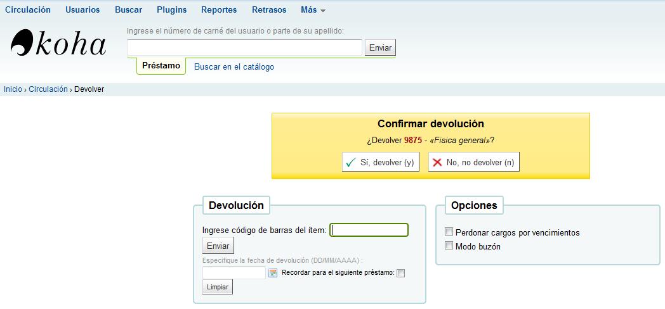Open the Reportes page
The height and width of the screenshot is (309, 665).
[219, 10]
